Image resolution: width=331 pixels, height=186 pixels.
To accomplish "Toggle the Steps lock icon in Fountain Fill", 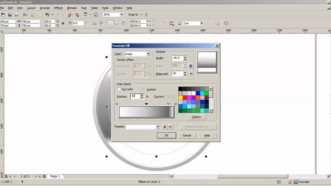I will [x=190, y=66].
